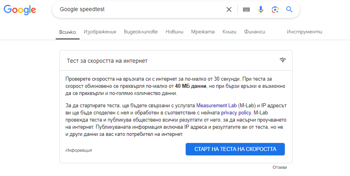Switch to the Книги tab

229,32
